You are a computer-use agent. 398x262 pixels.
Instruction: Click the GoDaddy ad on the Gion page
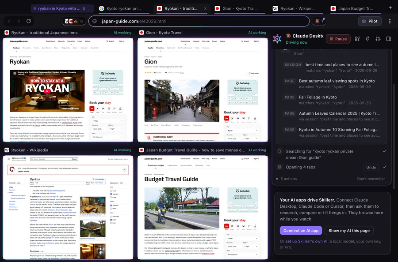tap(242, 91)
